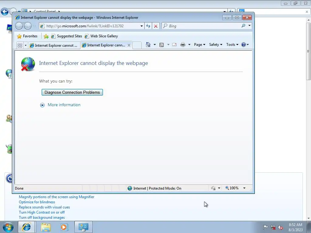Click the IE address bar URL
The height and width of the screenshot is (233, 311).
(85, 26)
